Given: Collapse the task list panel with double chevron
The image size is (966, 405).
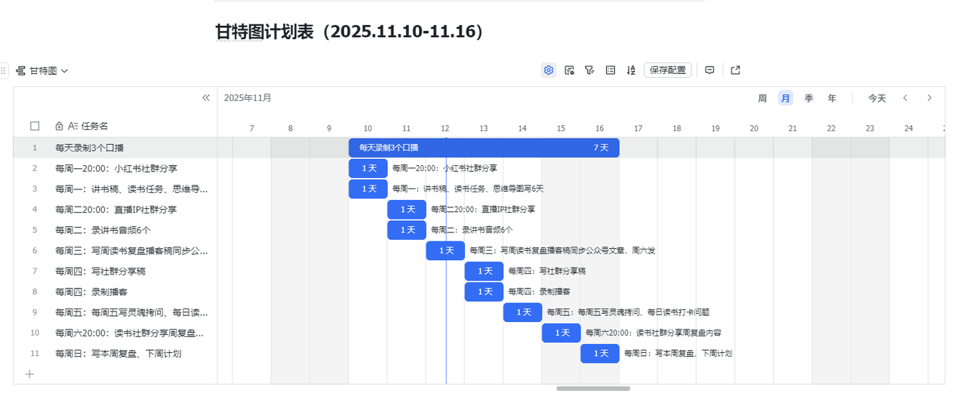Looking at the screenshot, I should [x=206, y=98].
